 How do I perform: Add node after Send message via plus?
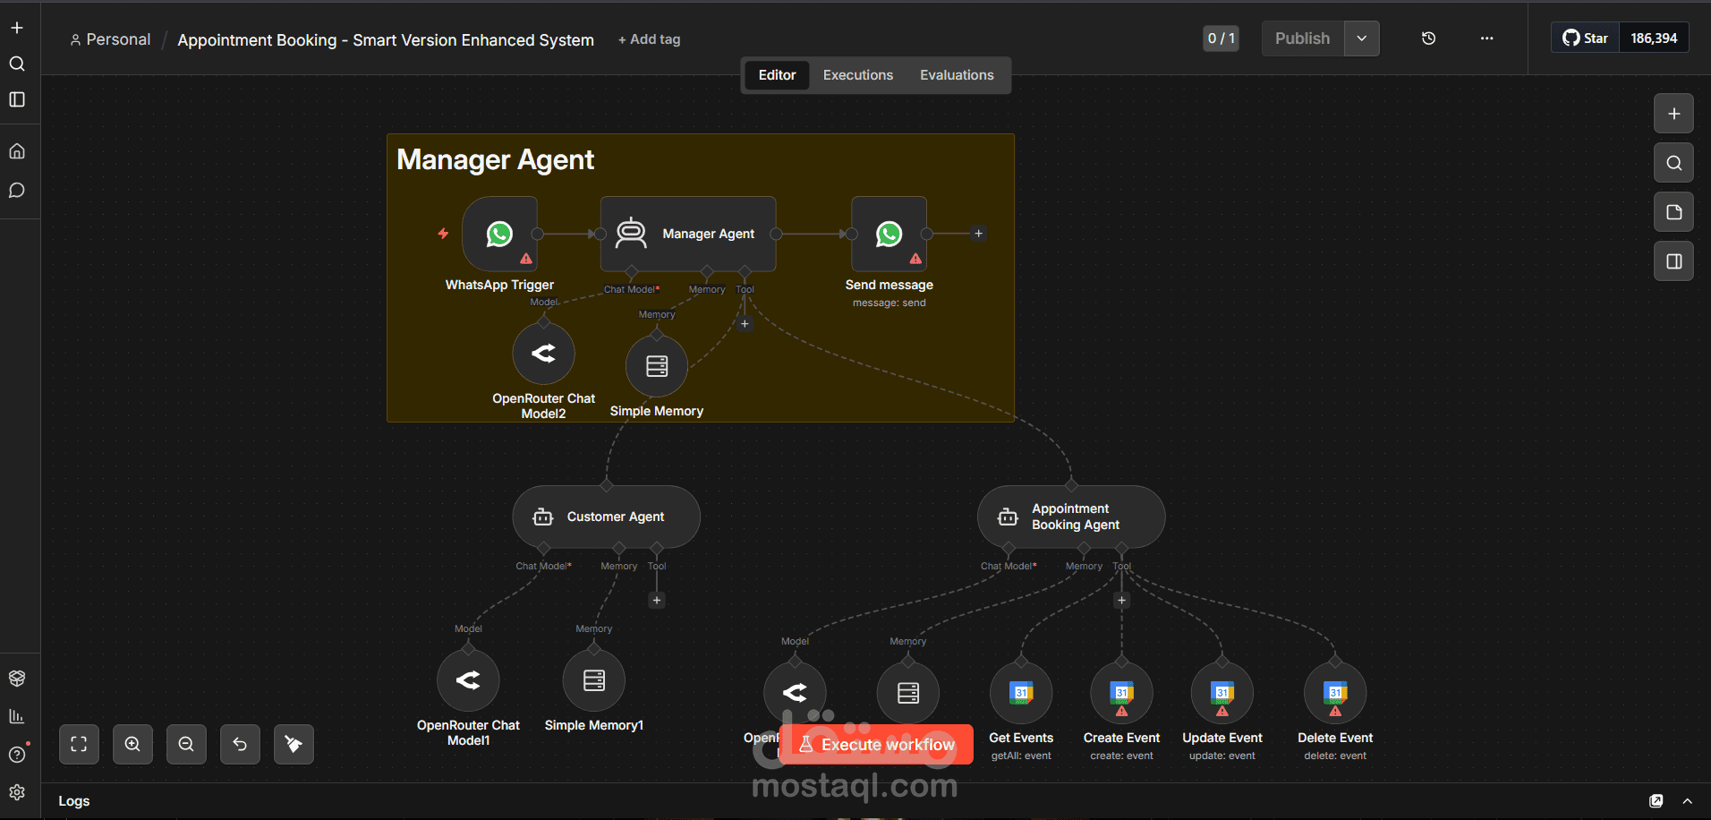(x=978, y=234)
